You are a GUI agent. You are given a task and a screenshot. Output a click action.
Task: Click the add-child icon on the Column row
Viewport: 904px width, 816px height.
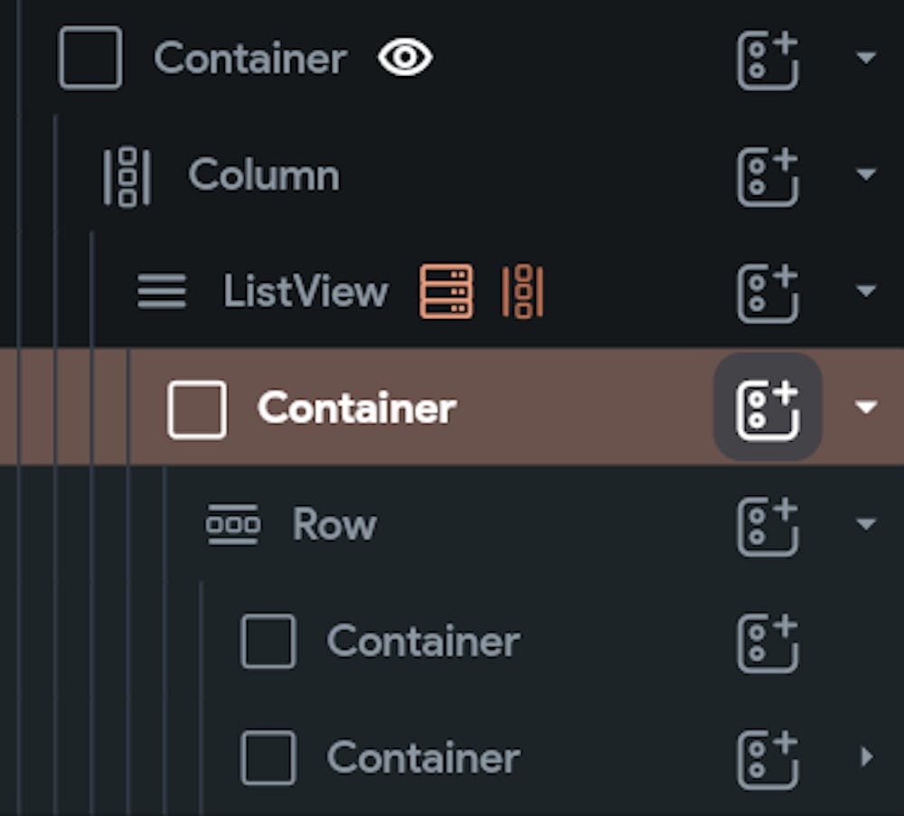pyautogui.click(x=767, y=175)
